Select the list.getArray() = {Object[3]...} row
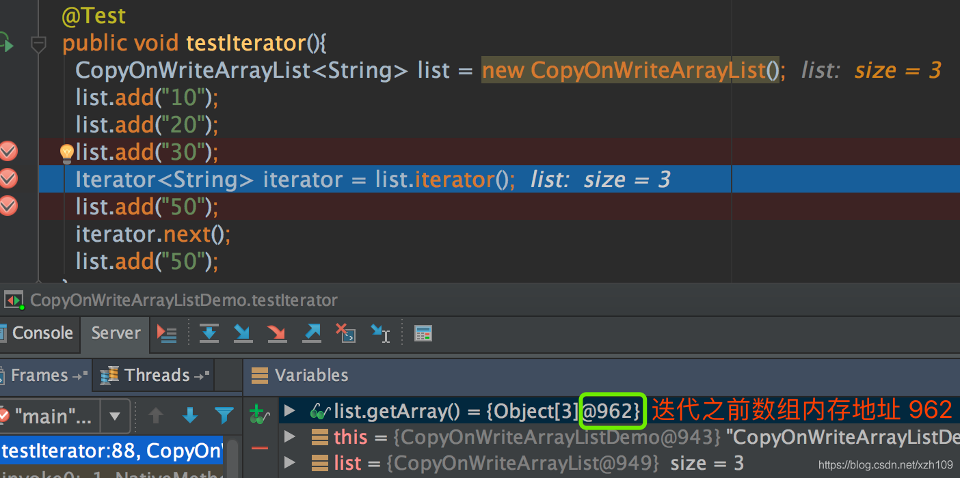Viewport: 960px width, 478px height. click(x=619, y=410)
